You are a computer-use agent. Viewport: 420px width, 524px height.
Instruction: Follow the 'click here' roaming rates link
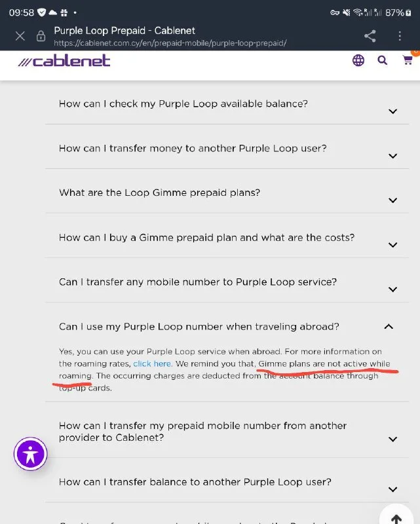pos(152,364)
